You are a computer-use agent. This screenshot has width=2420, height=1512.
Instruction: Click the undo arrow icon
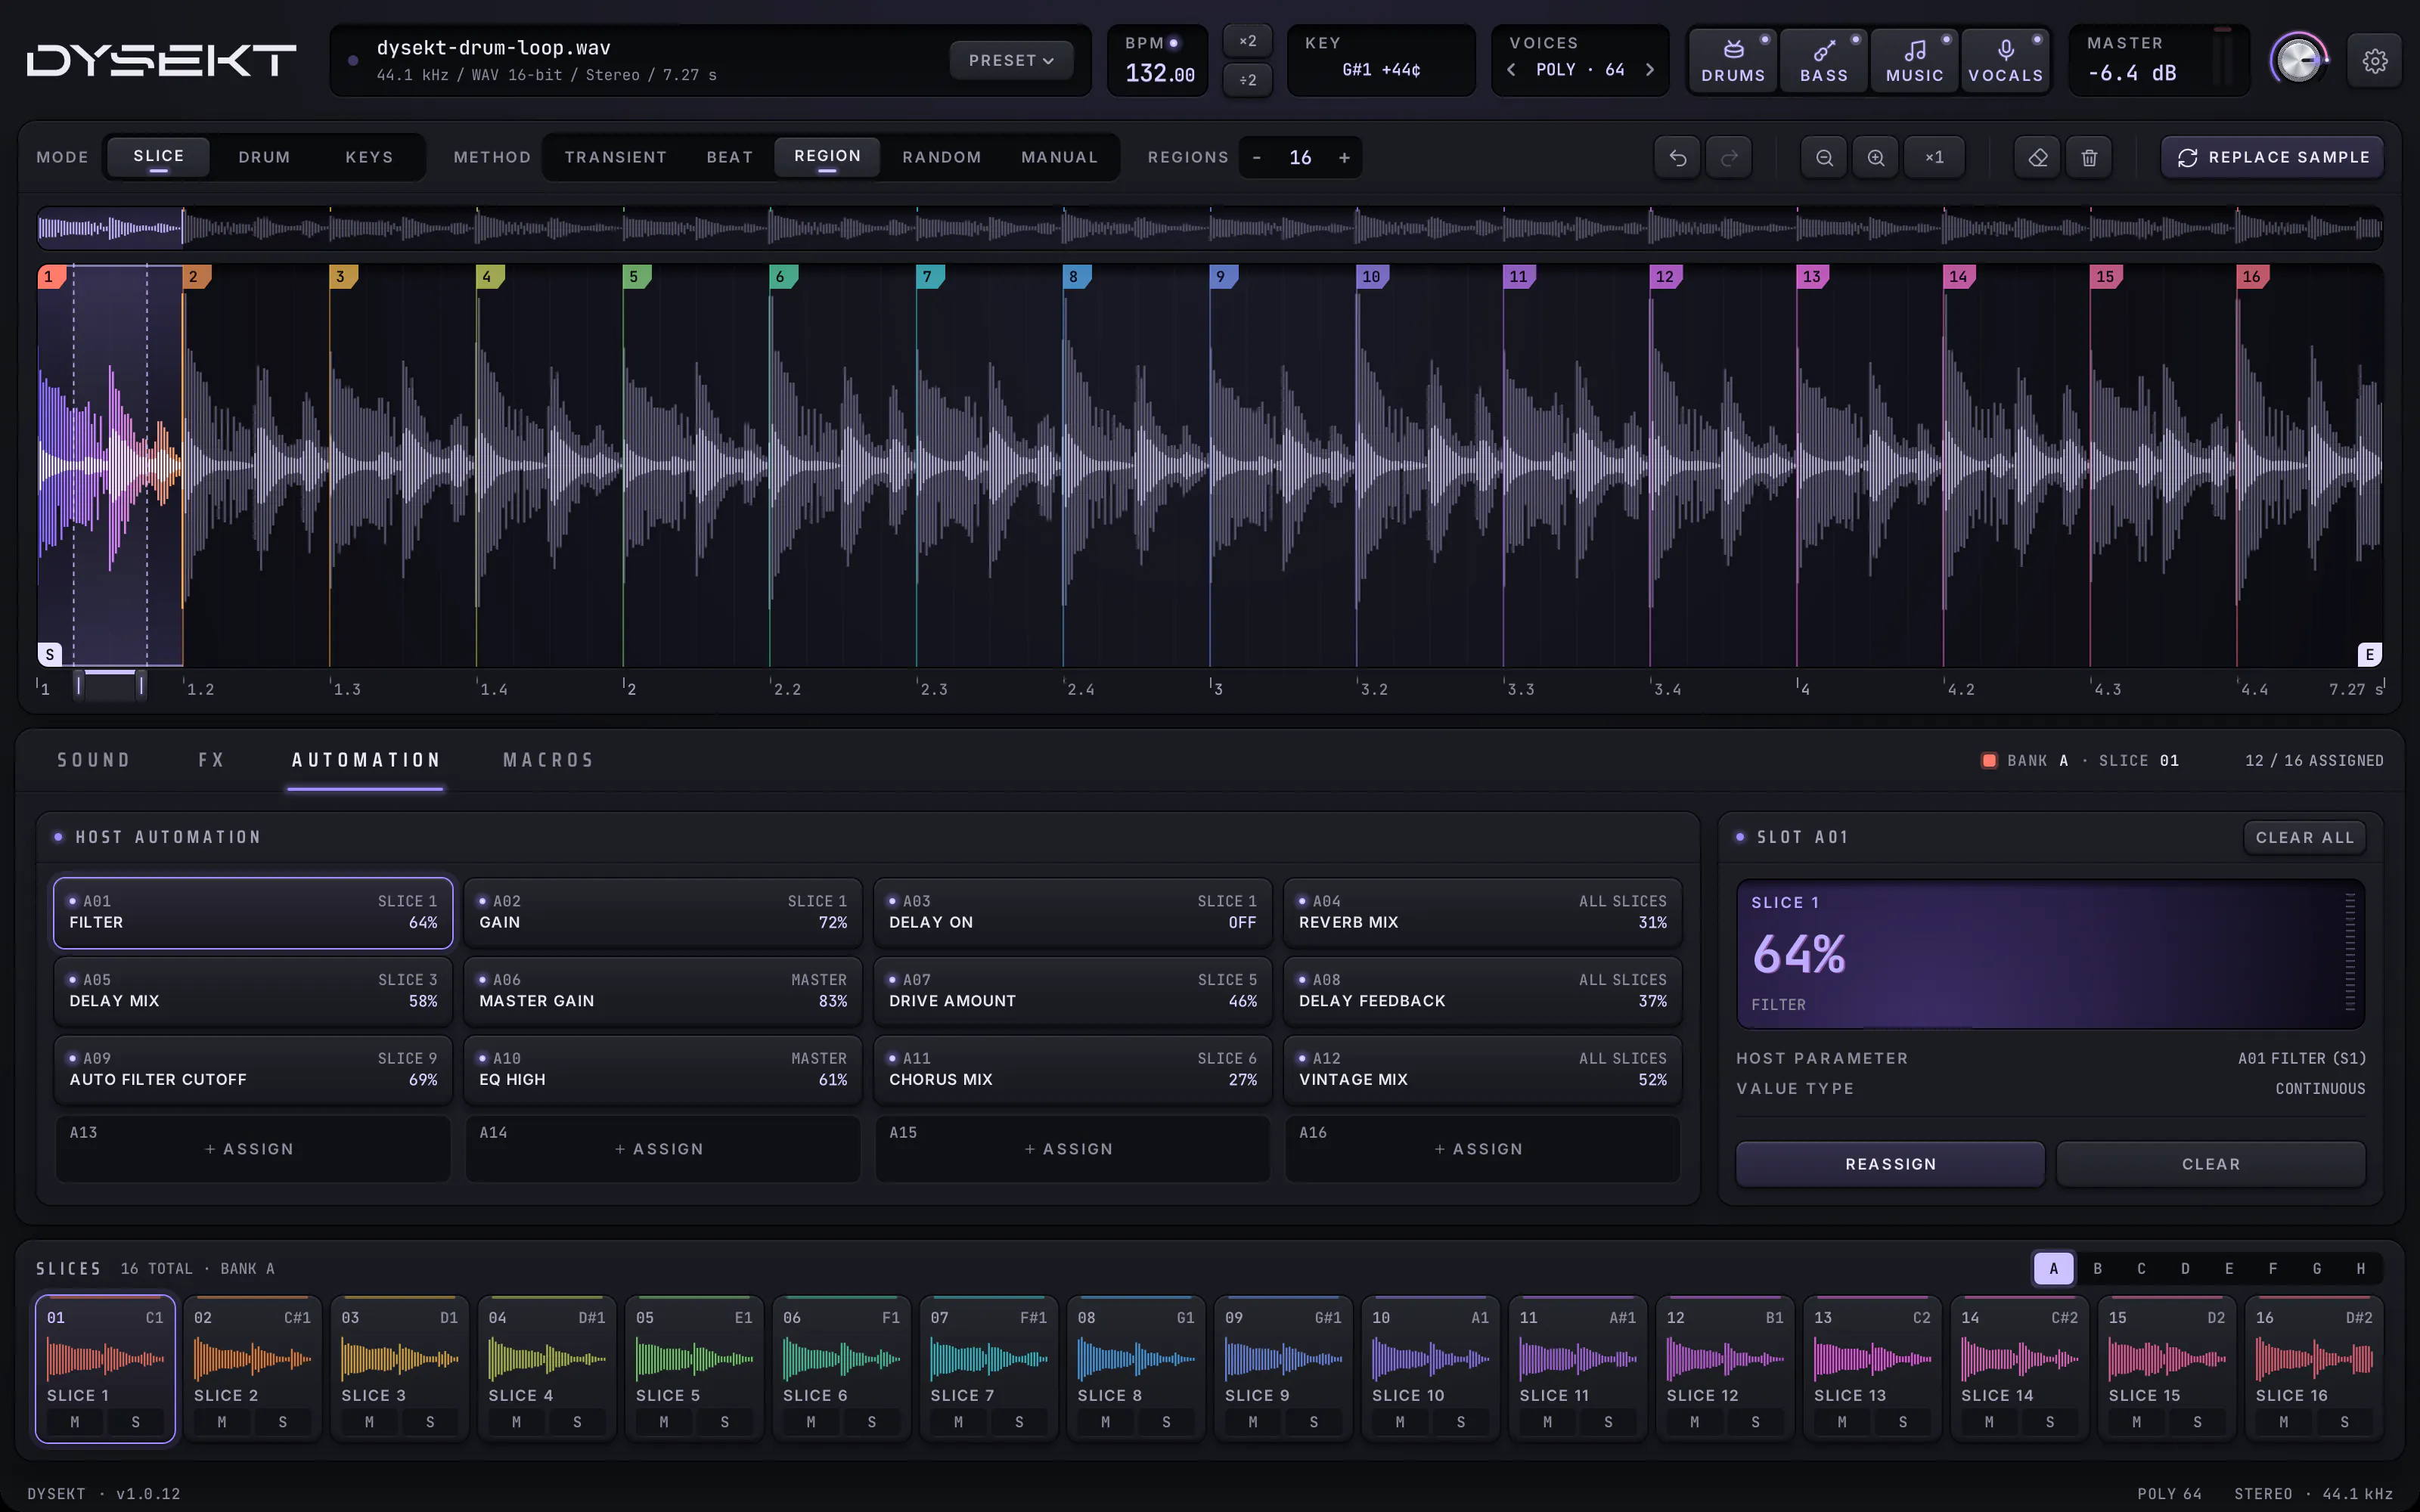pyautogui.click(x=1677, y=158)
